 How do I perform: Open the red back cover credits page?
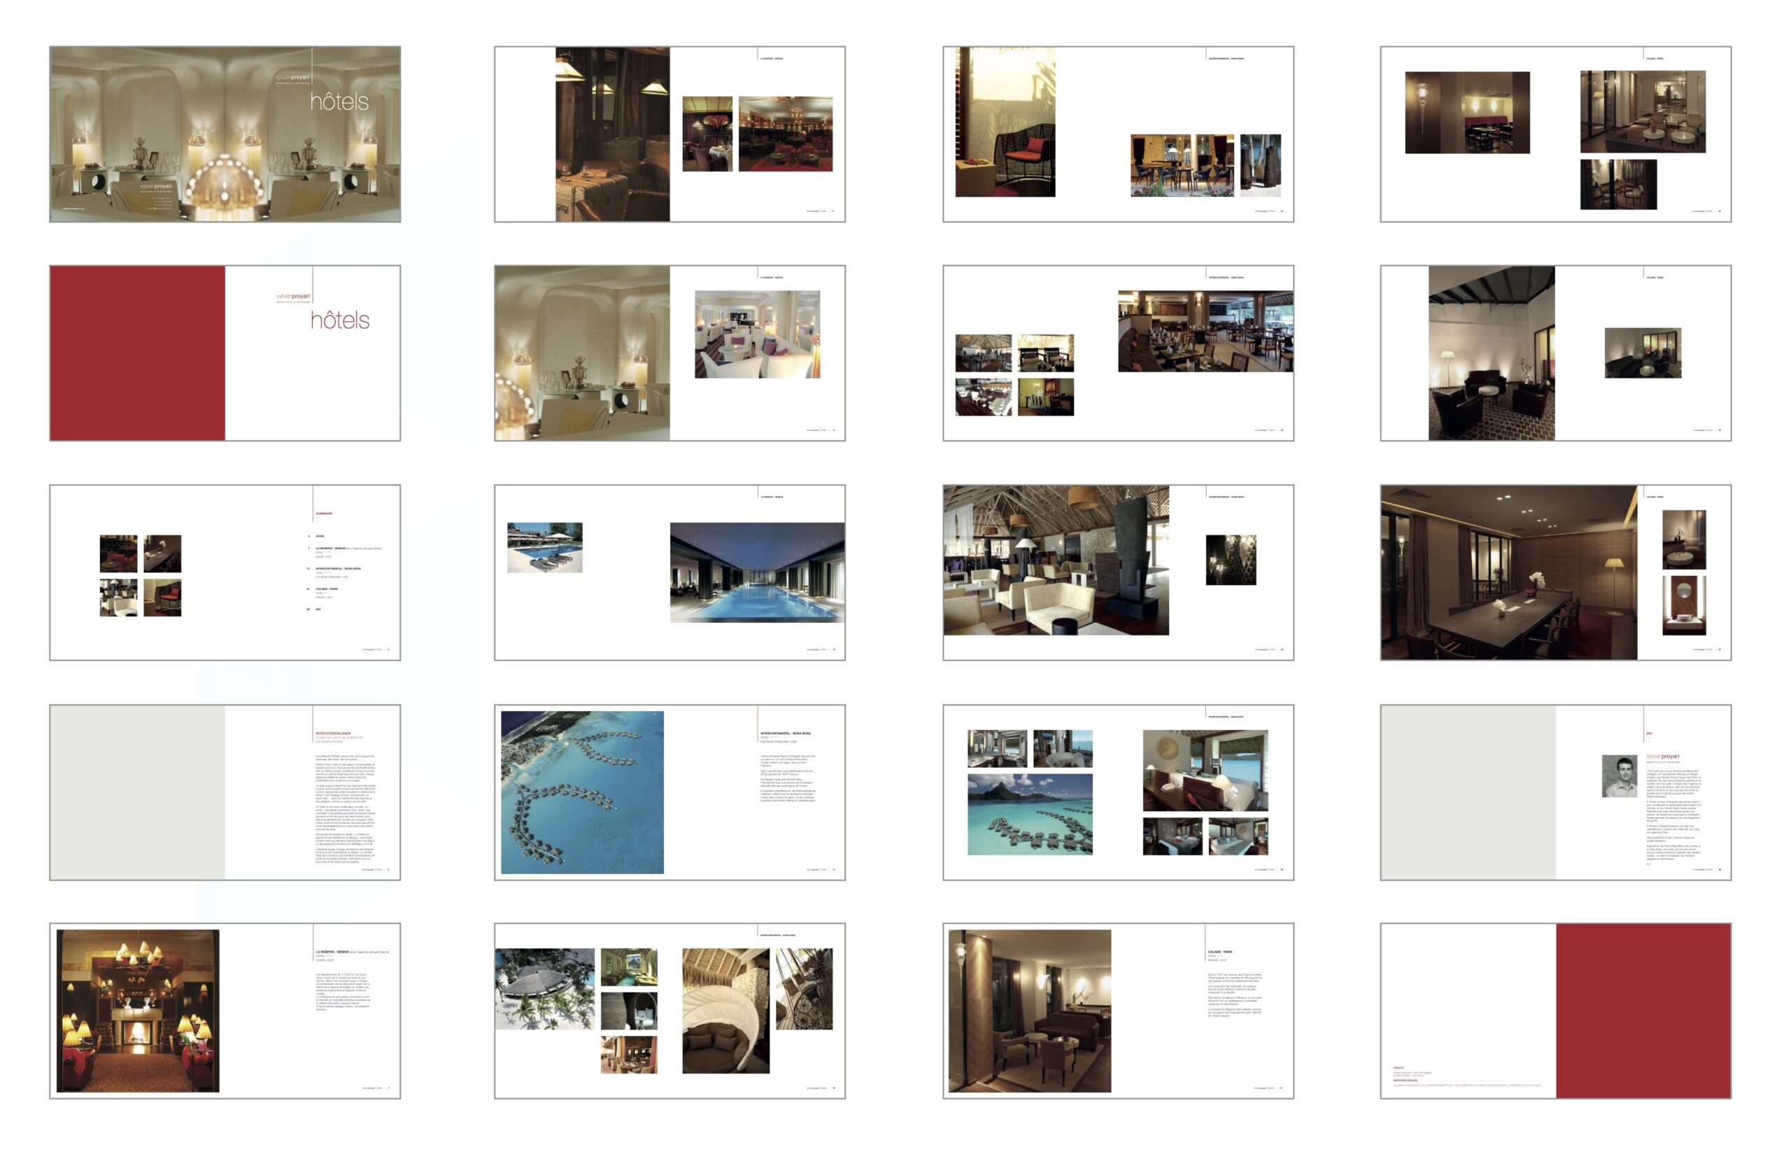point(1643,1011)
